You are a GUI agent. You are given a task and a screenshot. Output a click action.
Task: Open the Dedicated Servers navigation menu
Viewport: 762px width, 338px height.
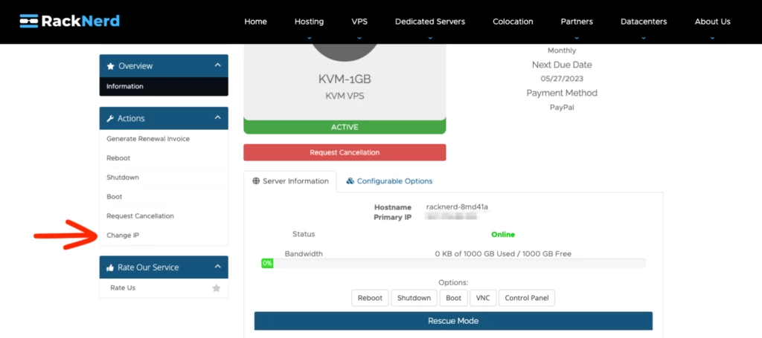coord(430,22)
